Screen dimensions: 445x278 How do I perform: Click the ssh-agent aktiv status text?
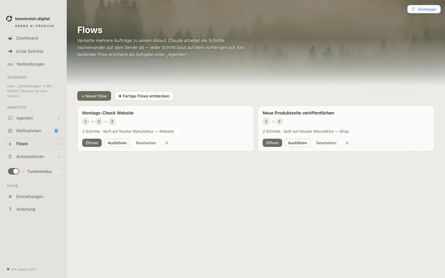coord(24,269)
